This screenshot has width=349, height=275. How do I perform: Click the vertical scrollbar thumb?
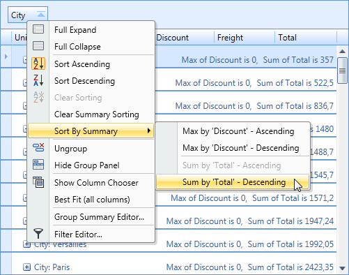click(x=342, y=70)
